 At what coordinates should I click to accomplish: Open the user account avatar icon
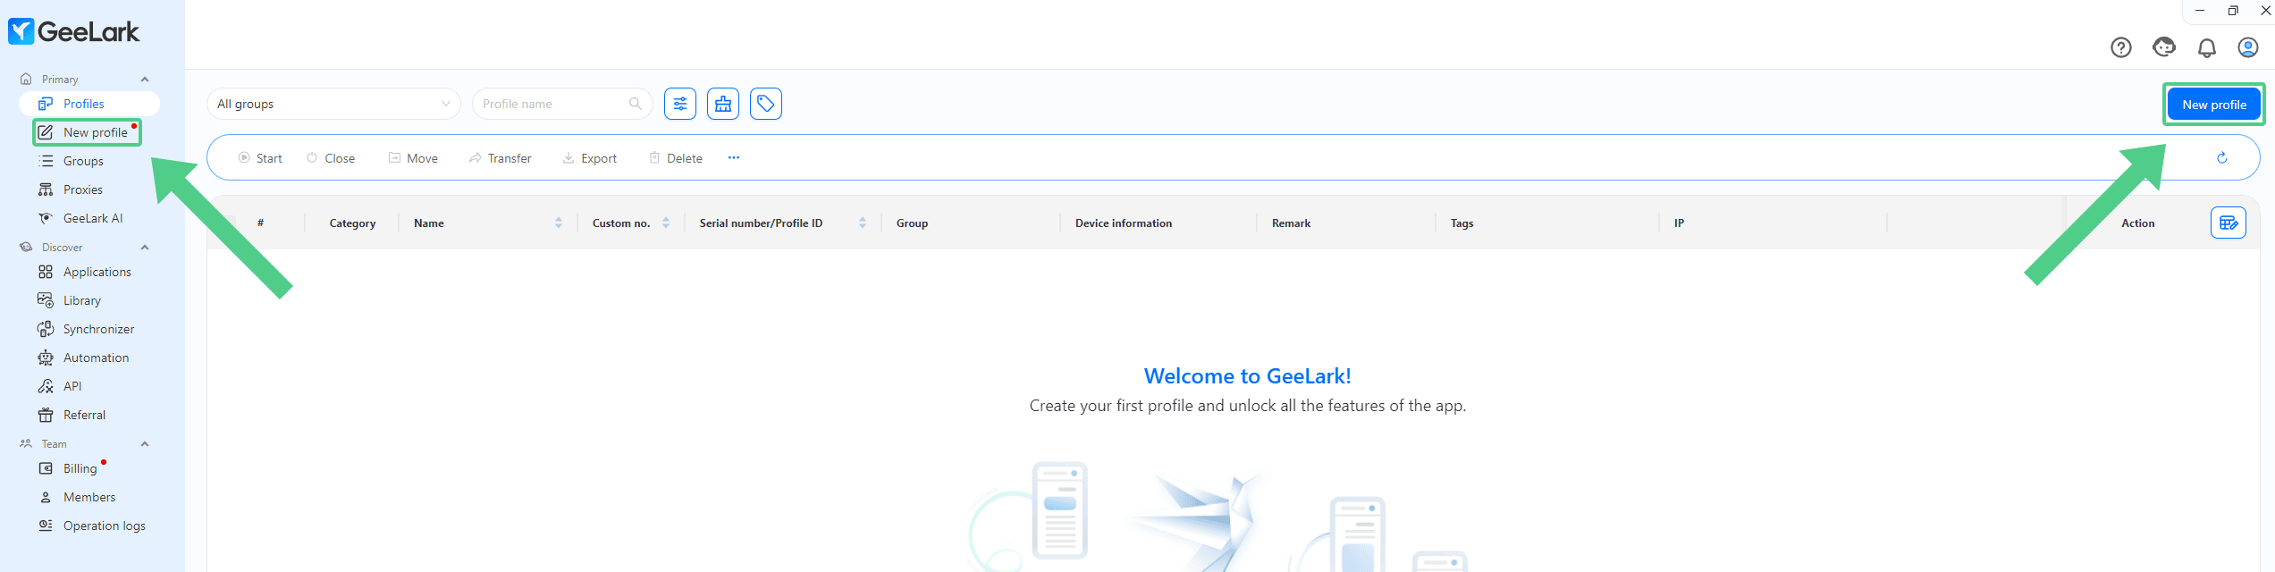coord(2247,47)
